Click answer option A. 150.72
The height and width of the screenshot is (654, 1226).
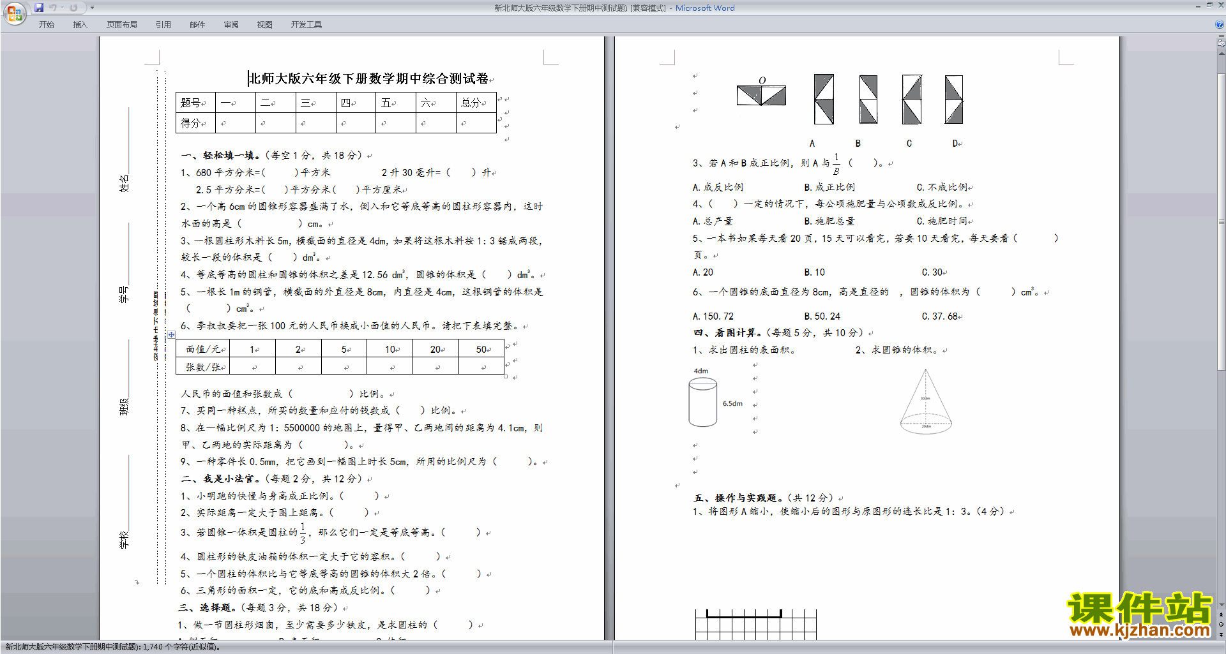(713, 316)
